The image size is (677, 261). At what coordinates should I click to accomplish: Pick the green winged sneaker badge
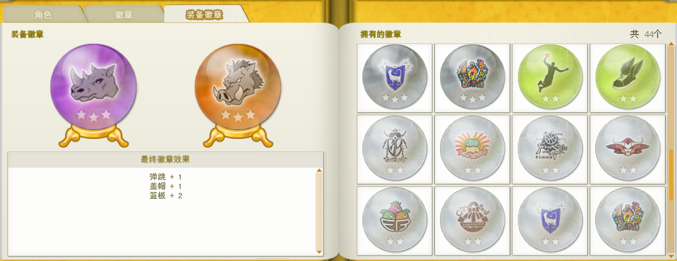click(627, 77)
